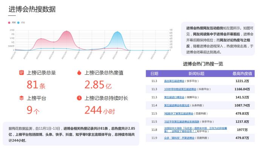The width and height of the screenshot is (268, 150).
Task: Open the 100秒带你数读第五届进博会 link
Action: [x=180, y=89]
